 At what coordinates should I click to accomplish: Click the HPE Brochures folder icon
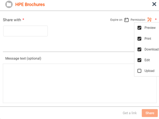(x=9, y=4)
